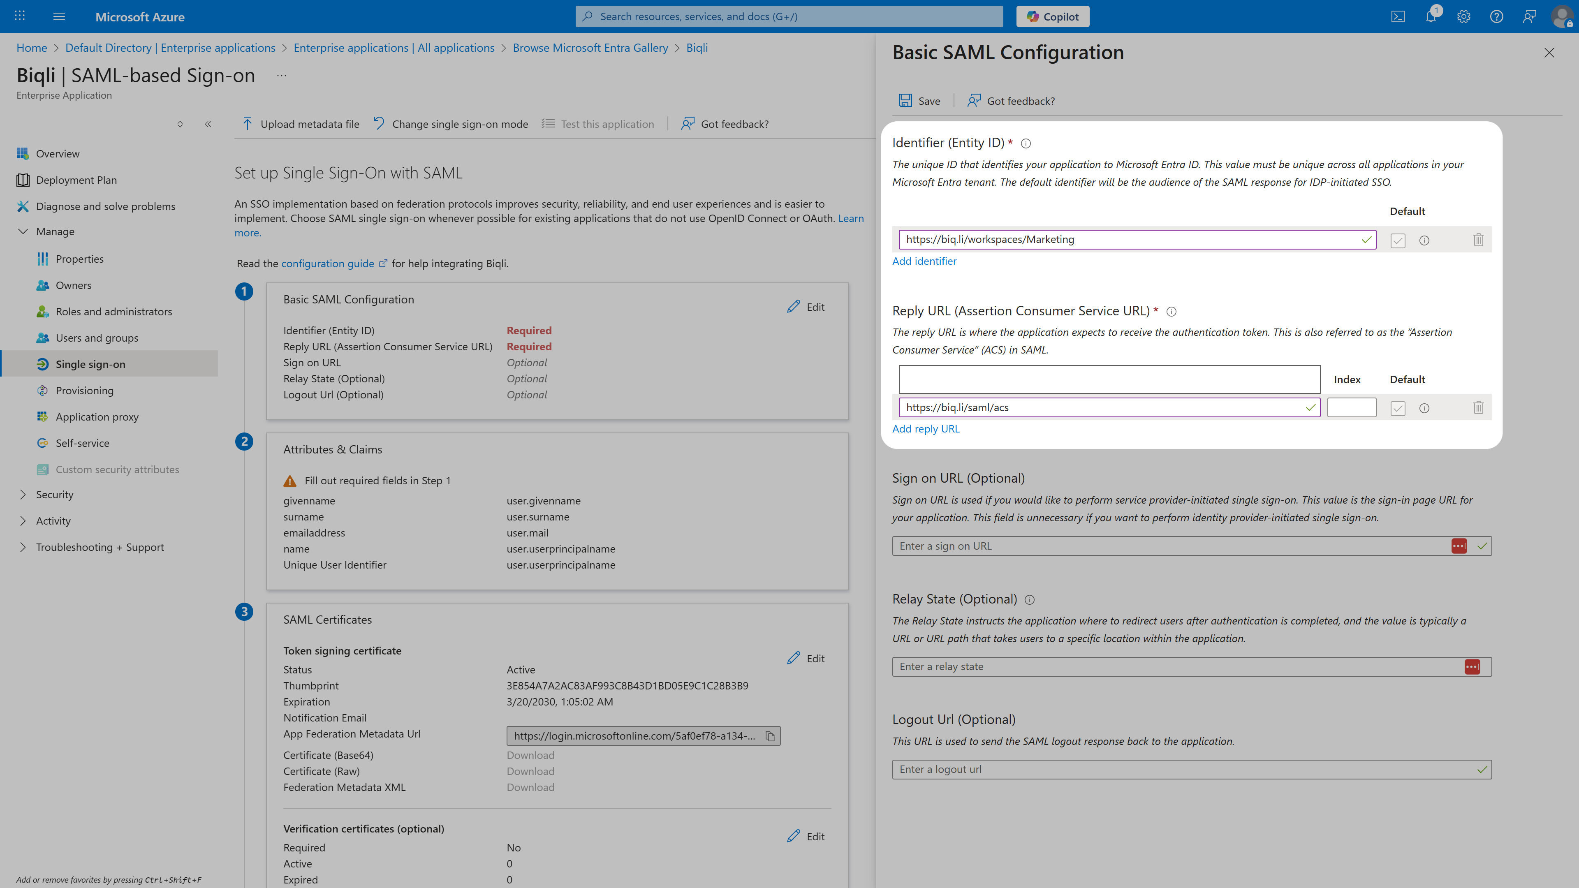Image resolution: width=1579 pixels, height=888 pixels.
Task: Launch Copilot from the header
Action: 1053,16
